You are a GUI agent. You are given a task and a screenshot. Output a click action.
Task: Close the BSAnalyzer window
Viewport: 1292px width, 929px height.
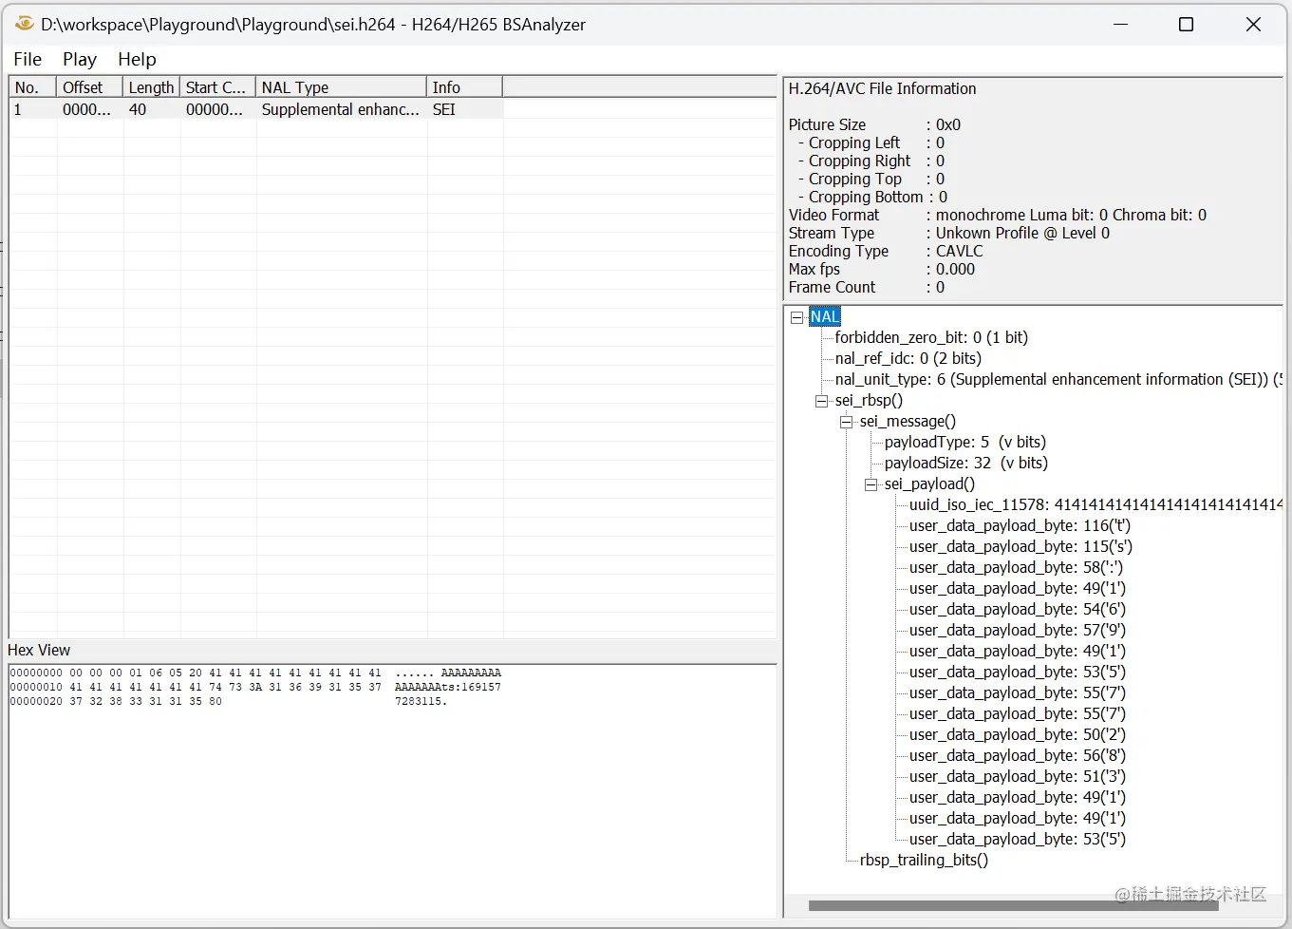[x=1253, y=25]
